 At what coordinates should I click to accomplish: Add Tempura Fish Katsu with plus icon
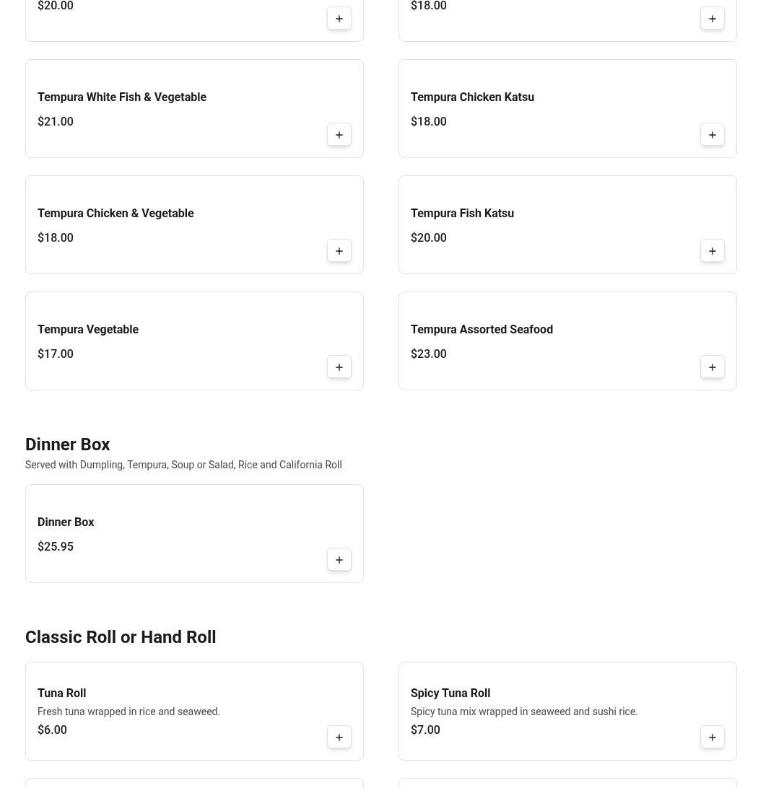713,251
